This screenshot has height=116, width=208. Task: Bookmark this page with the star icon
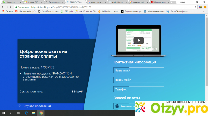196,7
